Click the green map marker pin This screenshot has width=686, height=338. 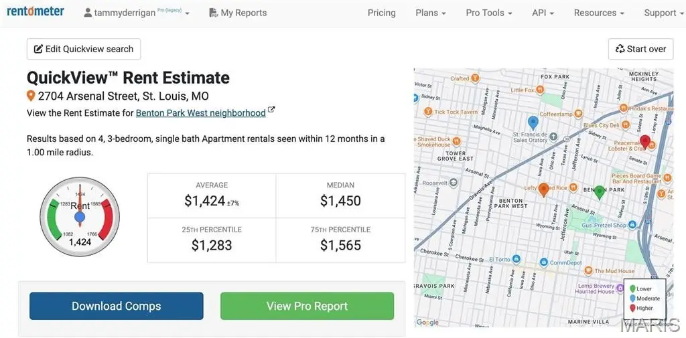point(600,192)
